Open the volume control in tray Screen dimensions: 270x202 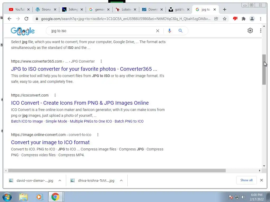tap(243, 197)
